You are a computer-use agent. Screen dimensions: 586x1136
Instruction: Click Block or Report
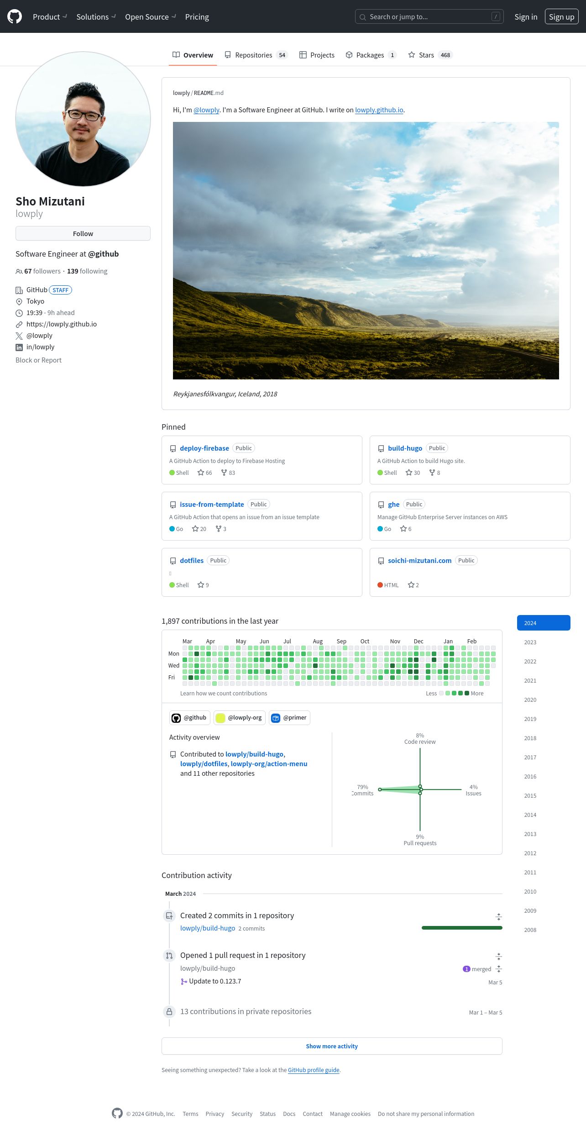pos(38,360)
